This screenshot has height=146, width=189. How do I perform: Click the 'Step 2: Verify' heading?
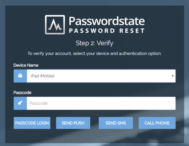94,43
